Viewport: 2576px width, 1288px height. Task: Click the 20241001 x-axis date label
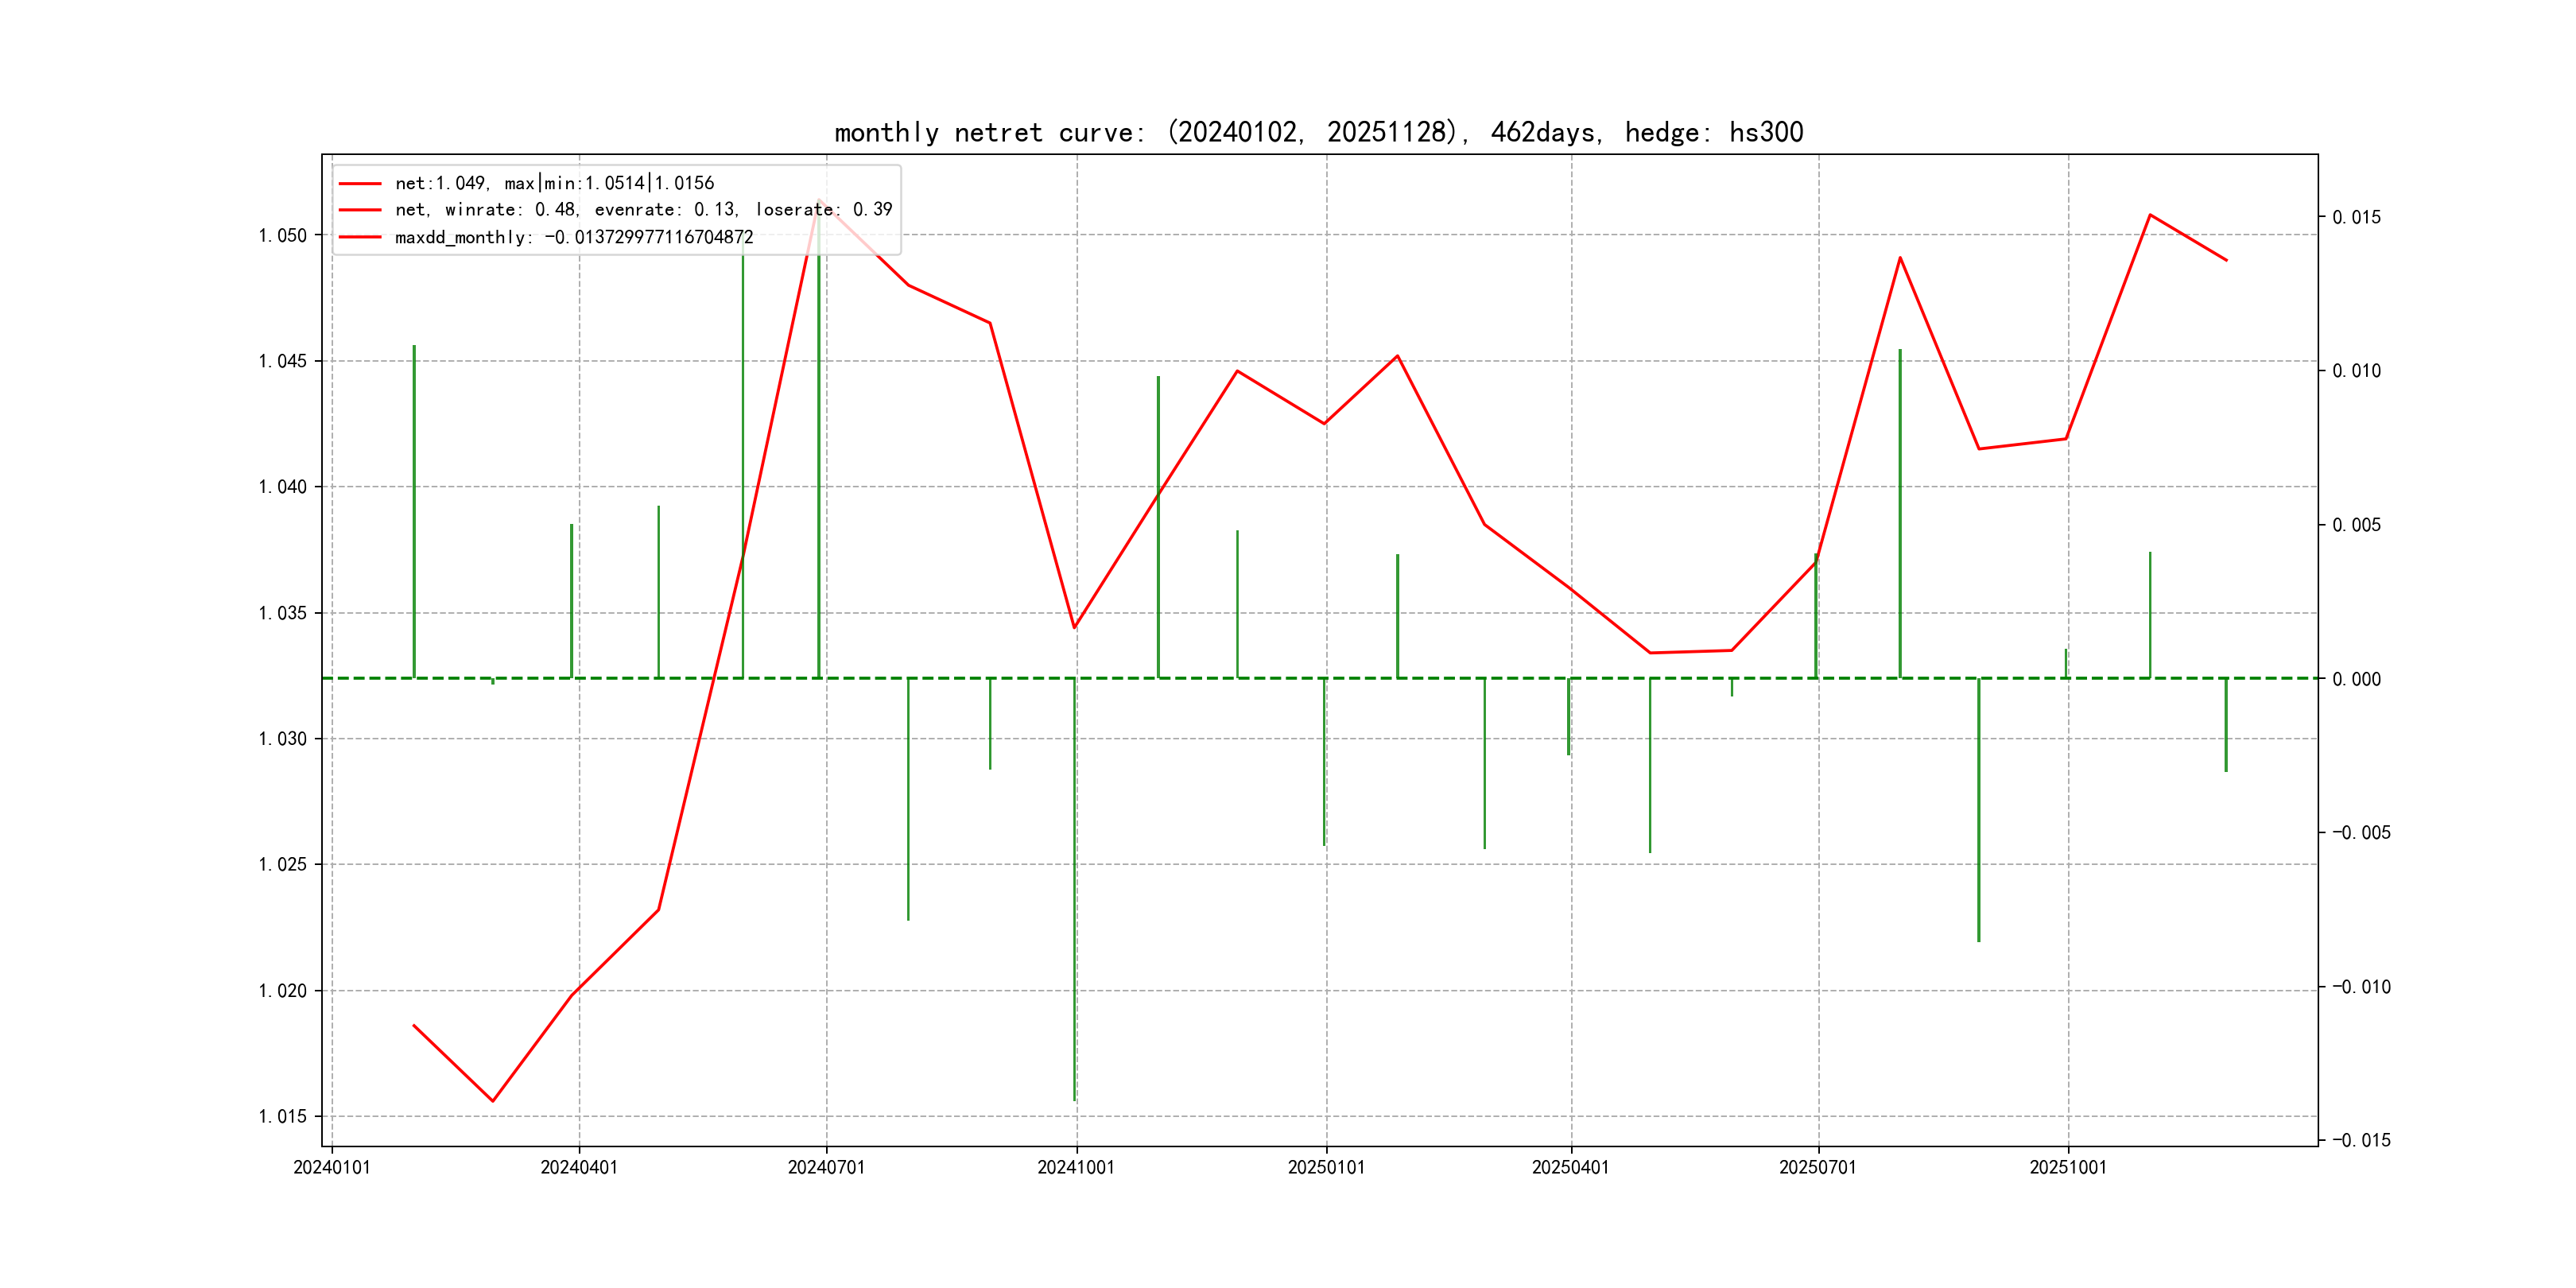(1076, 1167)
